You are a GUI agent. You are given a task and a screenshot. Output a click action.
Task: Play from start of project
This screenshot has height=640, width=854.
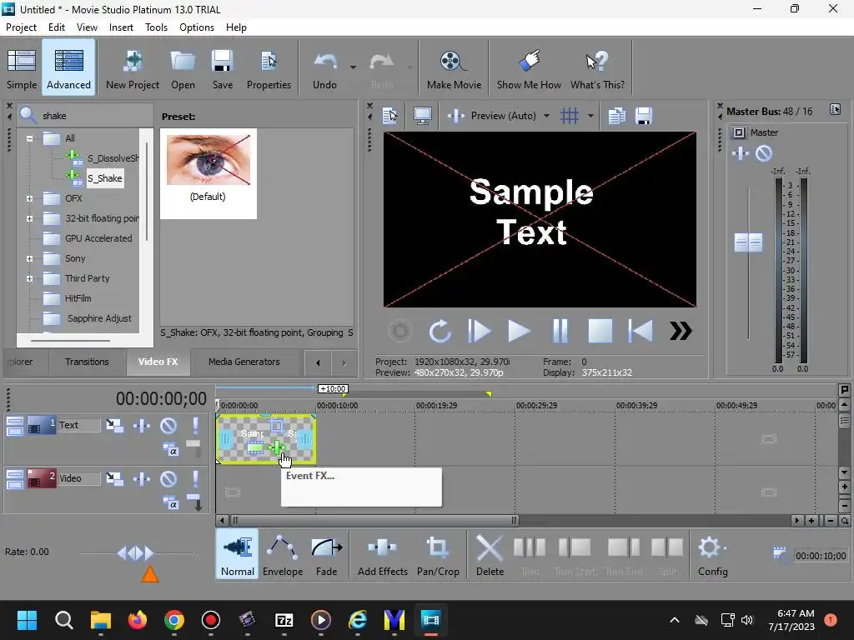480,331
